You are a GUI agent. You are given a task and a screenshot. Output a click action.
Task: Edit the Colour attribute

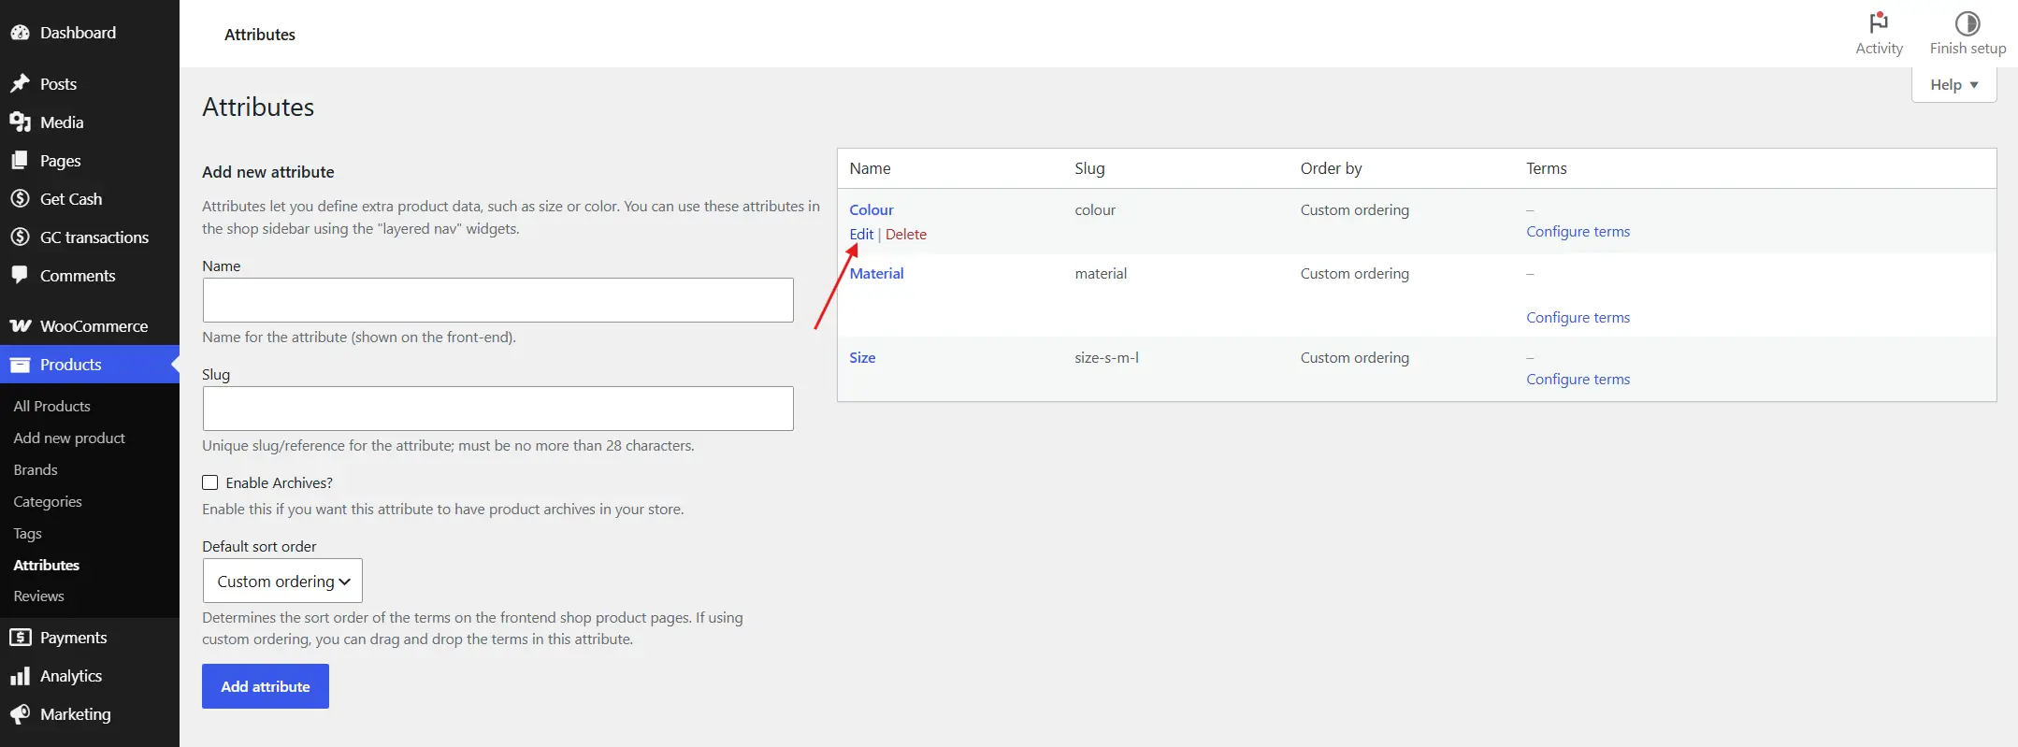pos(861,235)
